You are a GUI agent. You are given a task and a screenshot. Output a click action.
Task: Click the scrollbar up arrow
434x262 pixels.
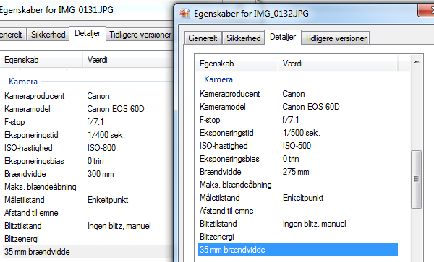coord(417,61)
